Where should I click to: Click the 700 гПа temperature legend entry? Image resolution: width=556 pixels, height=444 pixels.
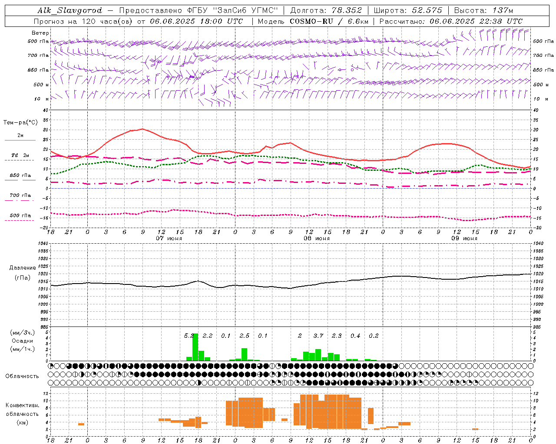click(x=20, y=196)
